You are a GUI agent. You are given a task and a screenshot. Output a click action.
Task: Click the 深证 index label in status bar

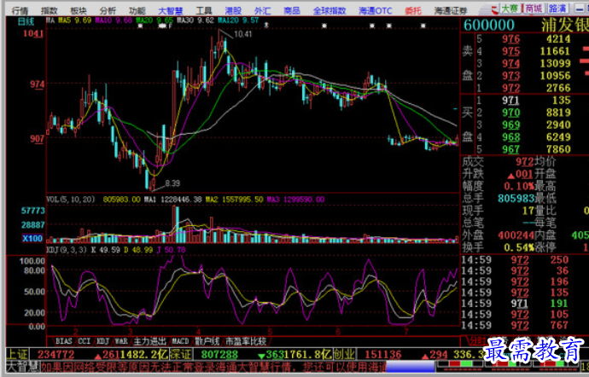tap(181, 354)
